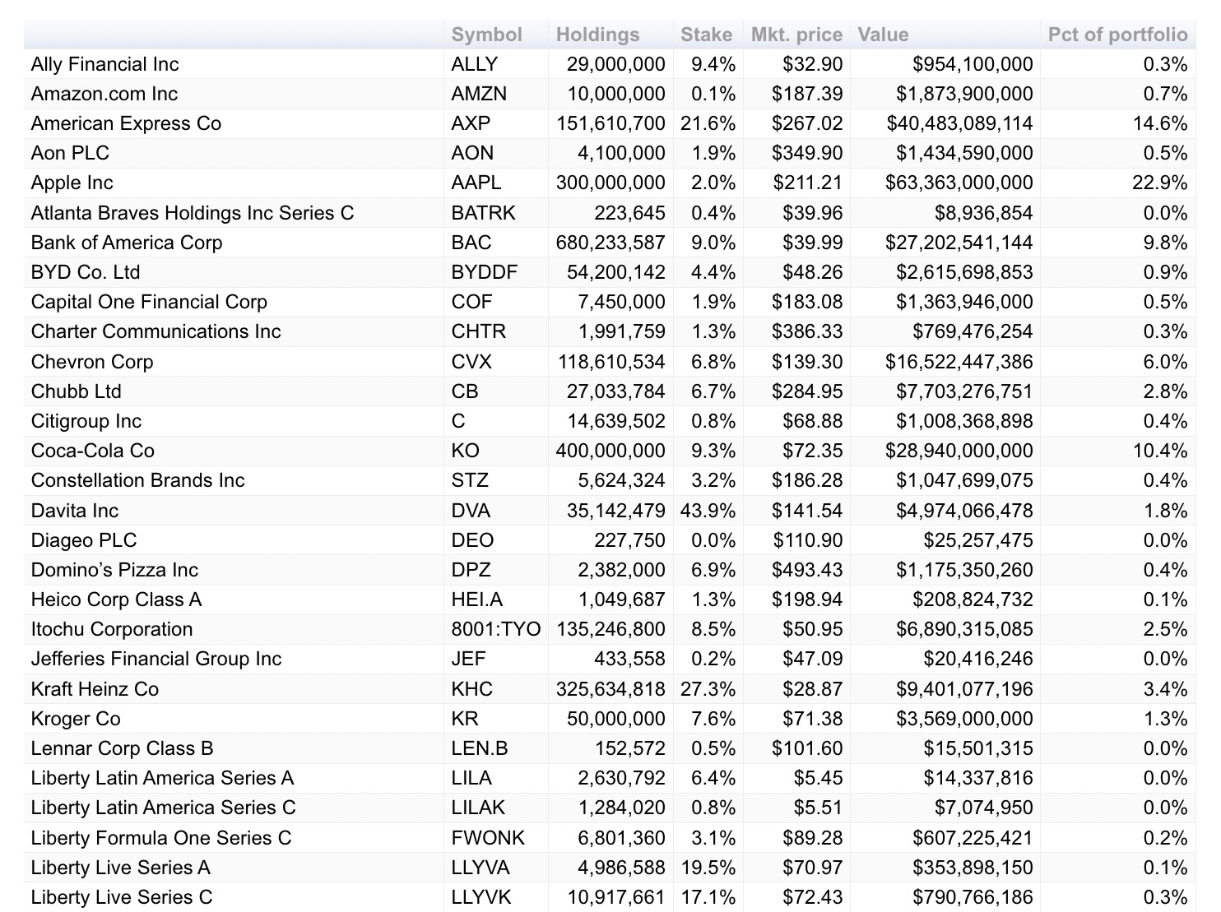Sort by Pct of portfolio header
1221x912 pixels.
pos(1117,35)
